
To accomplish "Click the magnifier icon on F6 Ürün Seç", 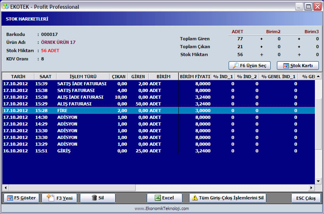I will tap(235, 66).
